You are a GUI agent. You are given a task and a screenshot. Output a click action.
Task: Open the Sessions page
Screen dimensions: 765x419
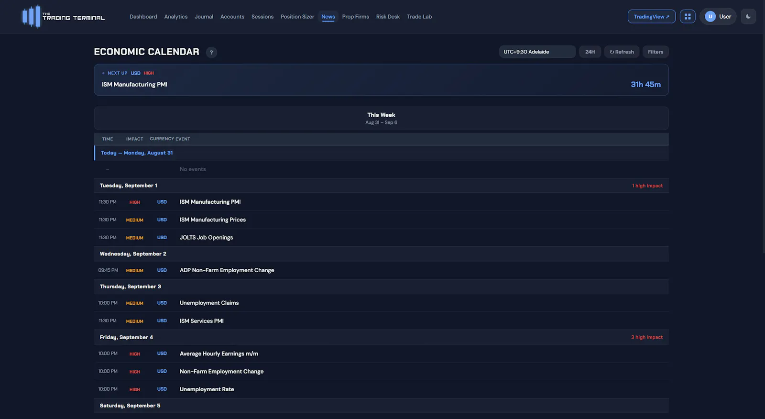[262, 17]
